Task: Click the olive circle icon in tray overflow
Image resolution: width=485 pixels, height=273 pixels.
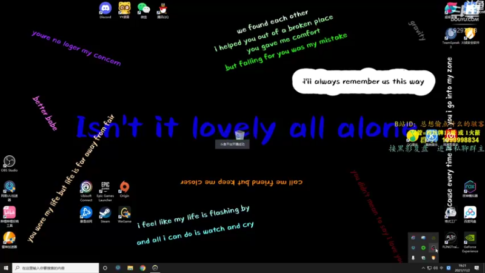Action: click(433, 237)
